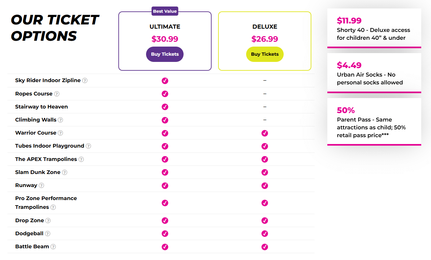The width and height of the screenshot is (431, 260).
Task: Click help icon beside Dodgeball
Action: (48, 234)
